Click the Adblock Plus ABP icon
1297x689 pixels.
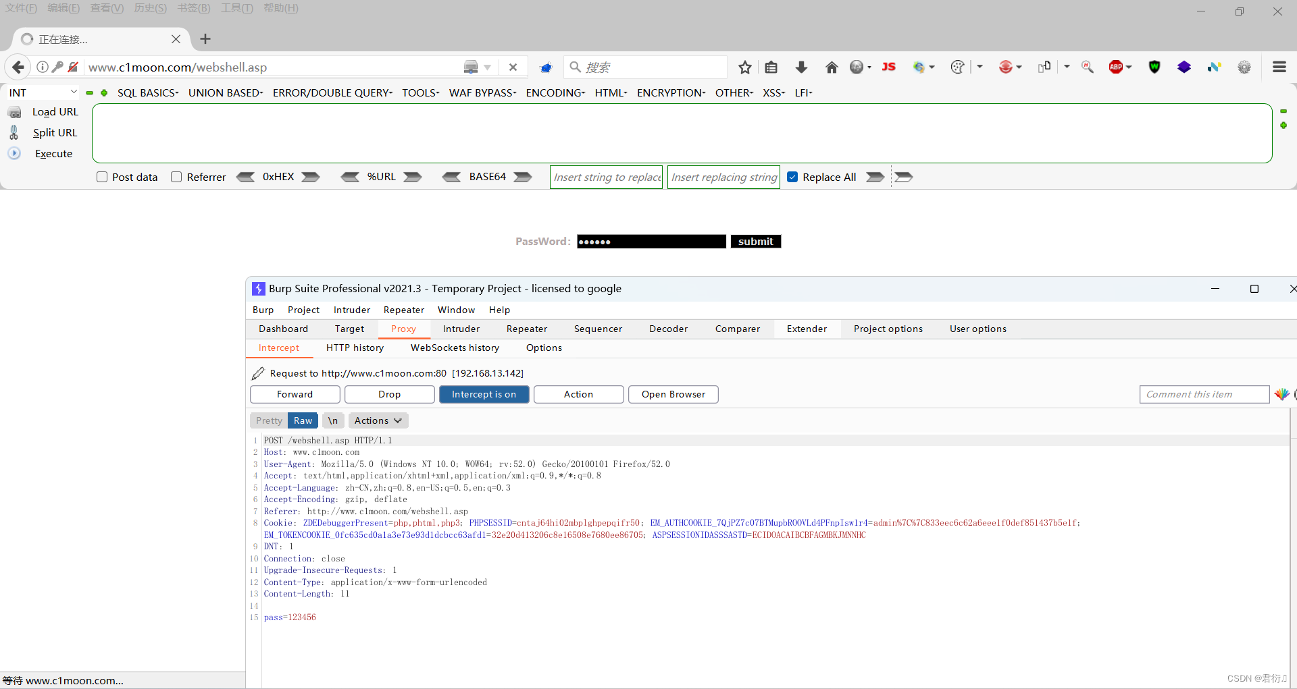pos(1116,67)
